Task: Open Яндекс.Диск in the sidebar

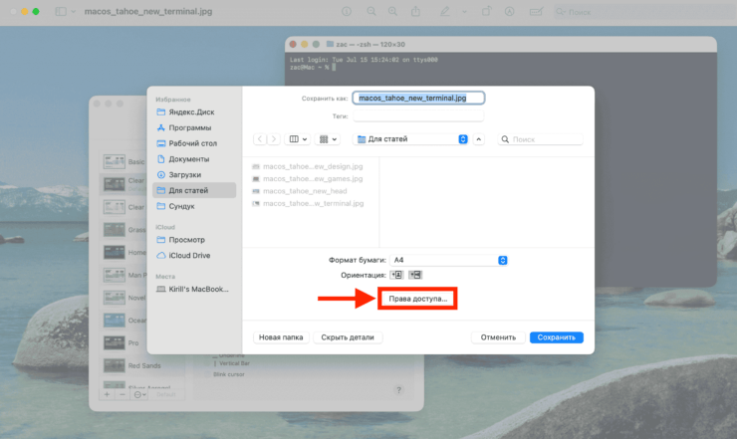Action: (x=189, y=112)
